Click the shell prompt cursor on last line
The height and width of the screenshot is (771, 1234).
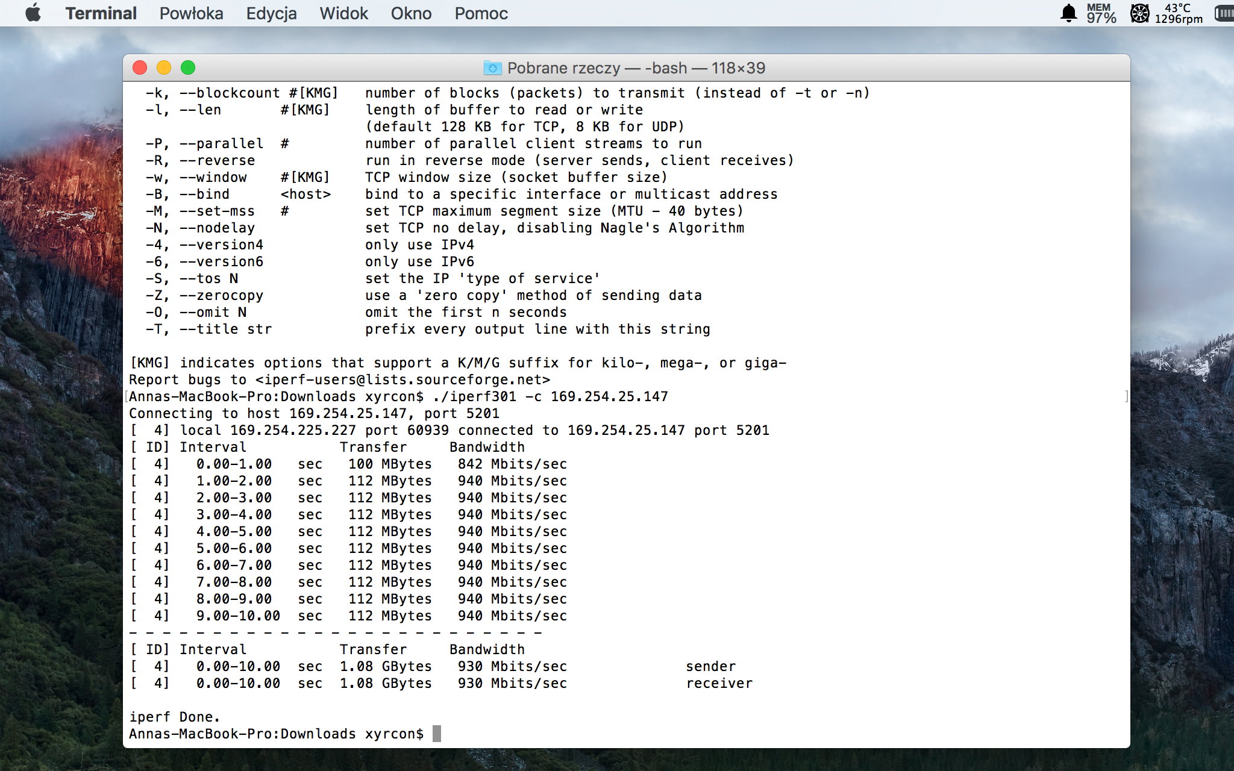point(437,734)
